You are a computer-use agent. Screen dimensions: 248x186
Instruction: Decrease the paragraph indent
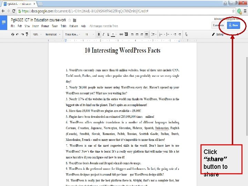tap(175, 34)
